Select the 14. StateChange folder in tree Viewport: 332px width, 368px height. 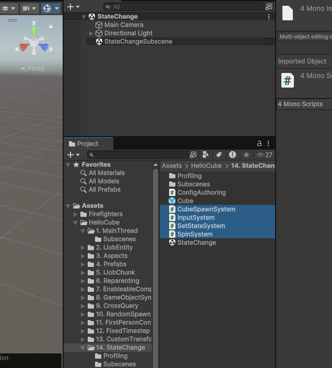[x=116, y=348]
